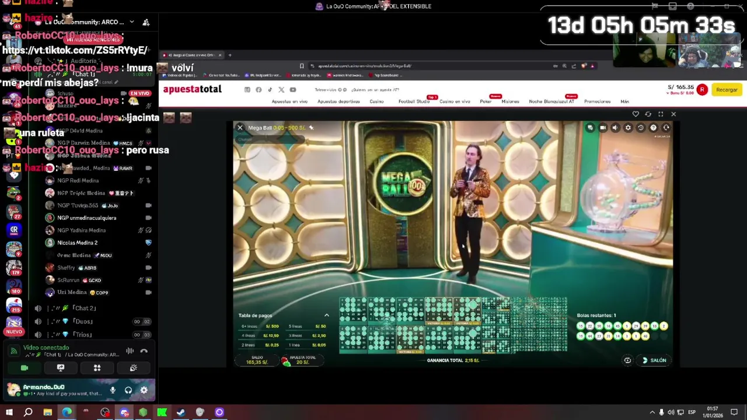
Task: Open Discord noise suppression icon
Action: coord(130,351)
